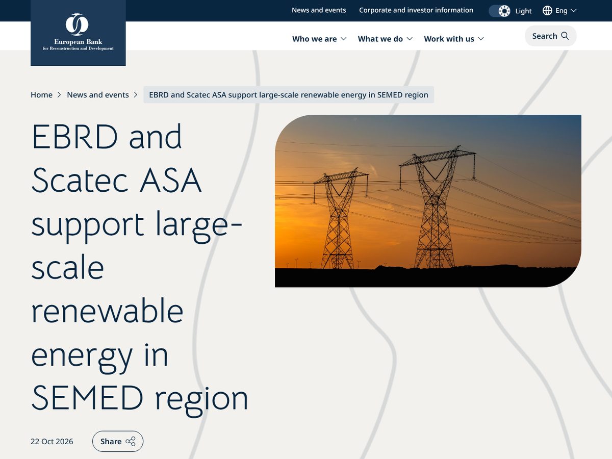Click the EBRD logo
This screenshot has width=612, height=459.
pos(78,33)
